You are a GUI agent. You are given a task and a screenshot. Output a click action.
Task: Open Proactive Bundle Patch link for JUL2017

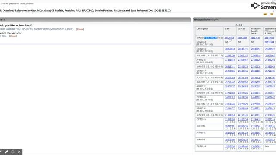[x=256, y=82]
